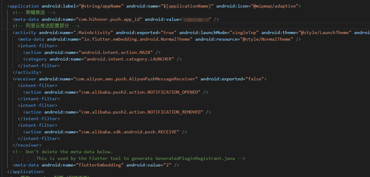Click the "flutterEmbedding" name value
This screenshot has width=370, height=177.
[x=100, y=165]
